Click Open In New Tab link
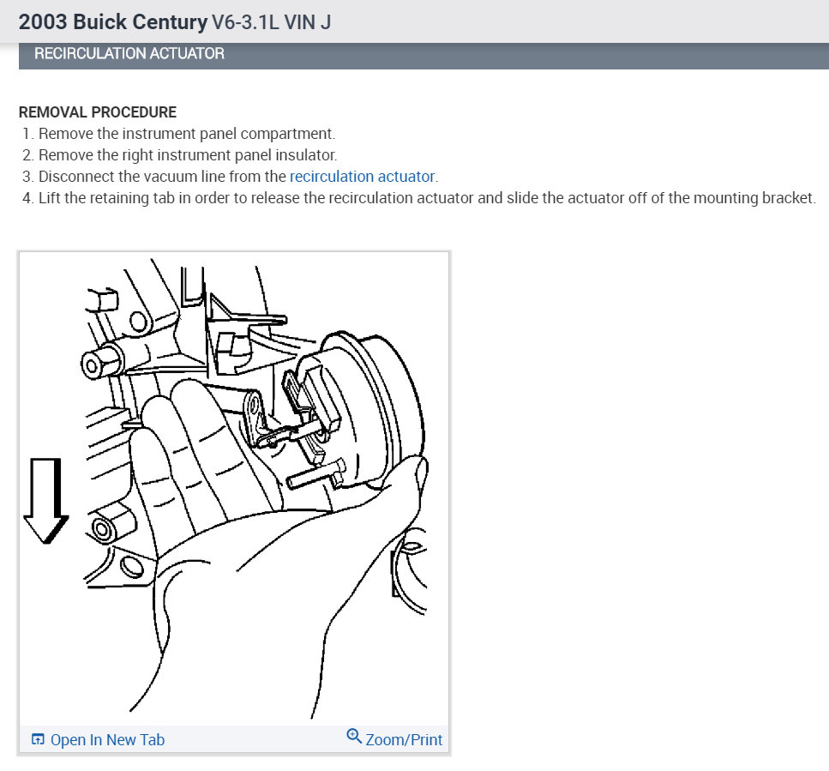The width and height of the screenshot is (829, 771). [107, 739]
